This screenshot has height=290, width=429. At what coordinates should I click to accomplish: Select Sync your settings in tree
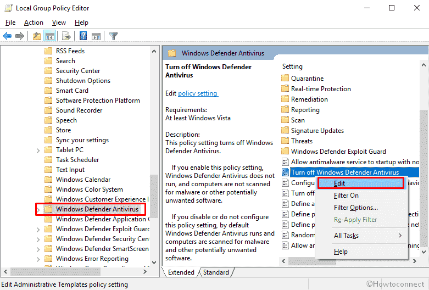pyautogui.click(x=82, y=140)
